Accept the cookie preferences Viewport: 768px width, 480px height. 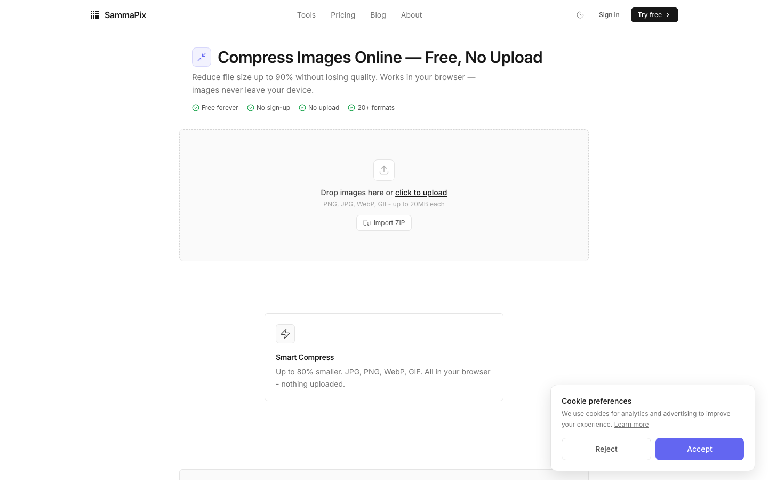coord(699,449)
